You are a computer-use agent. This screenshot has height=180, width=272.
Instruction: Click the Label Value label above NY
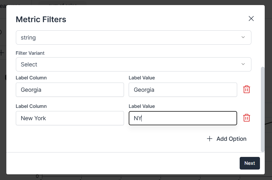[142, 106]
